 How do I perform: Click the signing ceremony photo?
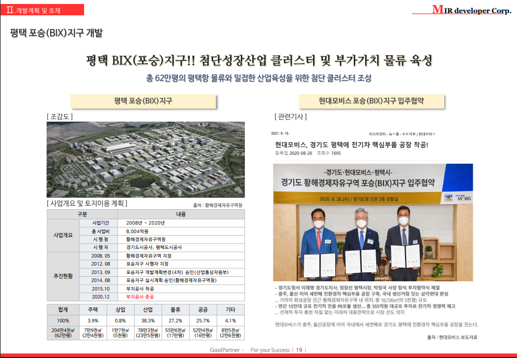(x=373, y=223)
